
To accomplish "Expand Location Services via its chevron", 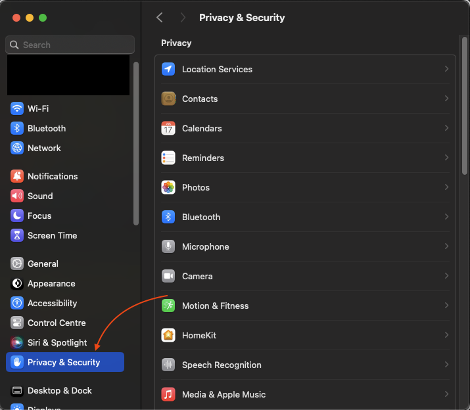I will point(446,69).
